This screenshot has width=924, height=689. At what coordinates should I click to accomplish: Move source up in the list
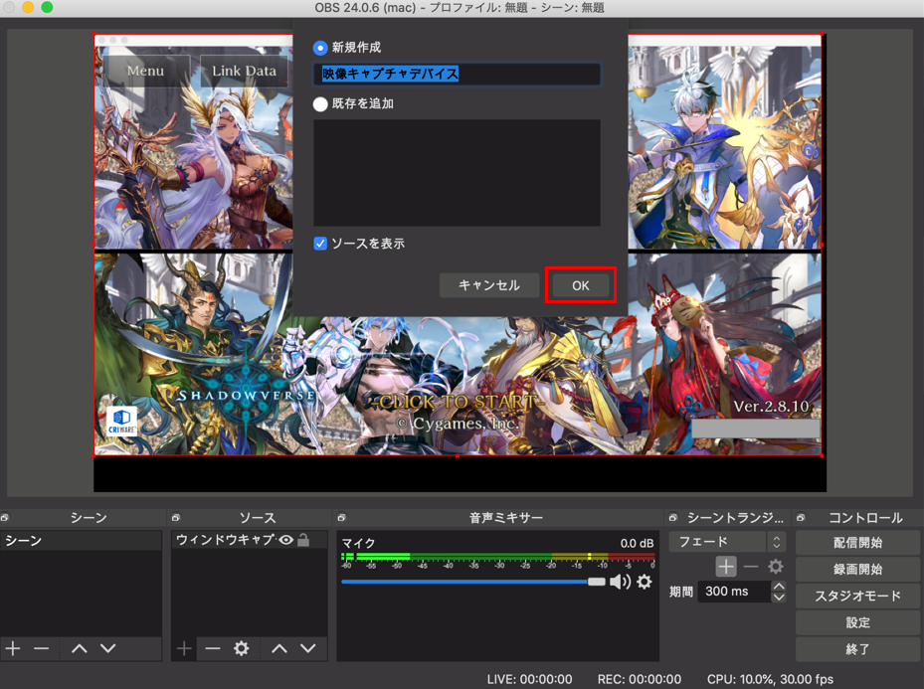tap(279, 649)
